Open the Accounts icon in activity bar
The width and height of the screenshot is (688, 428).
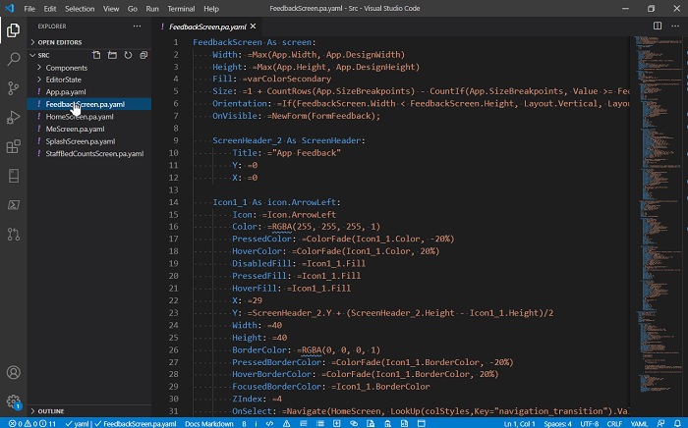[14, 373]
